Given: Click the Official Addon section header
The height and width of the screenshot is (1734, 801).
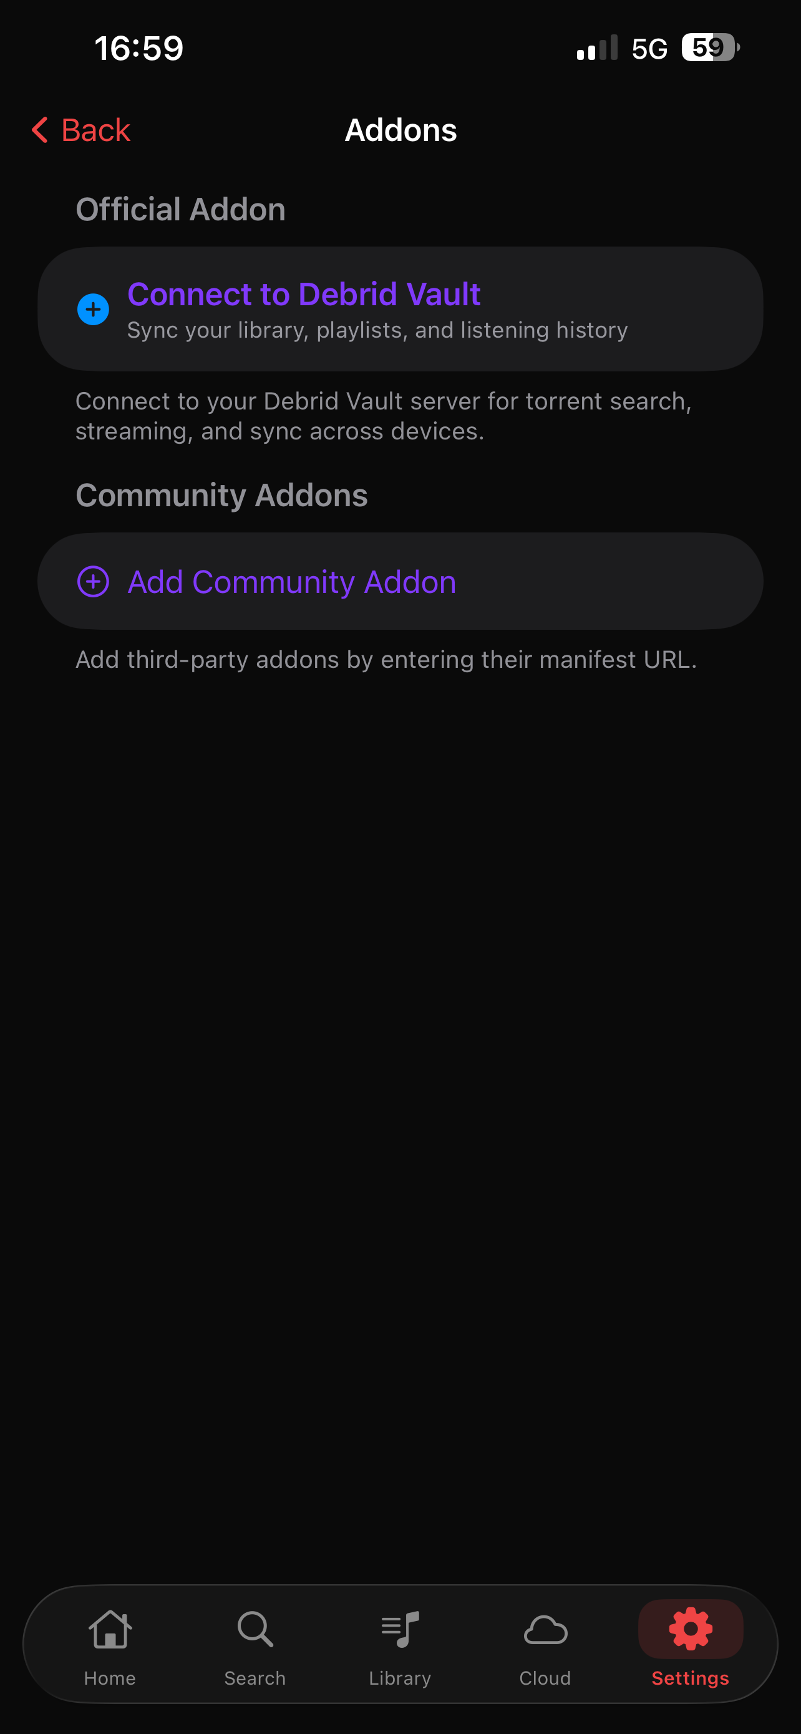Looking at the screenshot, I should point(180,209).
